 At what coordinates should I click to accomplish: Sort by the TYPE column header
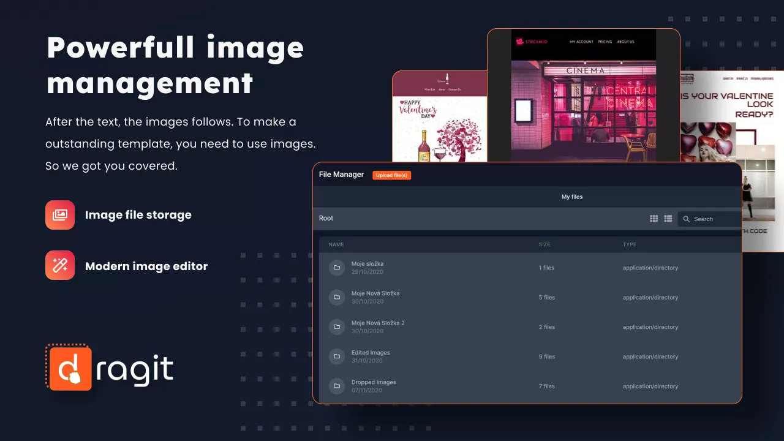pos(629,244)
